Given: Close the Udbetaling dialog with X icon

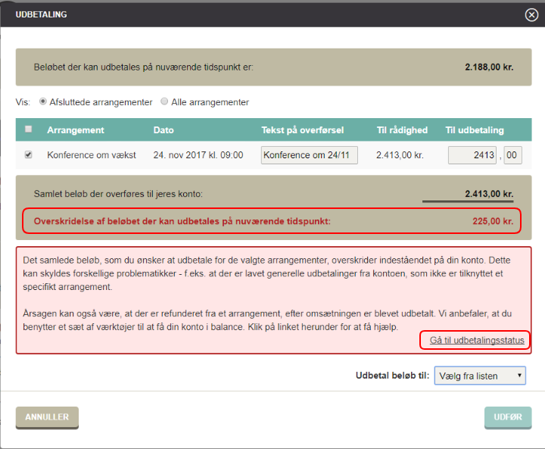Looking at the screenshot, I should pyautogui.click(x=531, y=14).
